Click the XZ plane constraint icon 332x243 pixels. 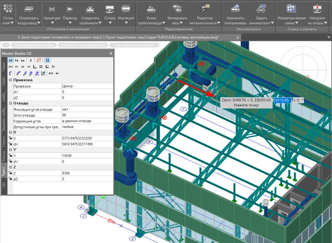[x=23, y=67]
